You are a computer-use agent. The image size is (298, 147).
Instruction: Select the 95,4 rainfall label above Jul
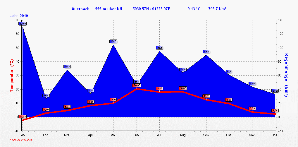click(x=160, y=48)
